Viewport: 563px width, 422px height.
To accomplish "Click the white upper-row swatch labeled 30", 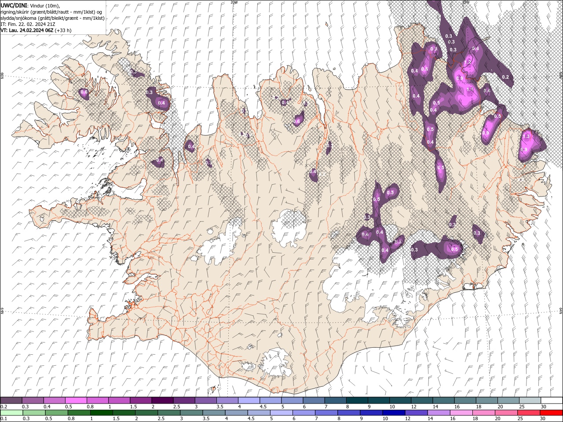I will point(552,400).
